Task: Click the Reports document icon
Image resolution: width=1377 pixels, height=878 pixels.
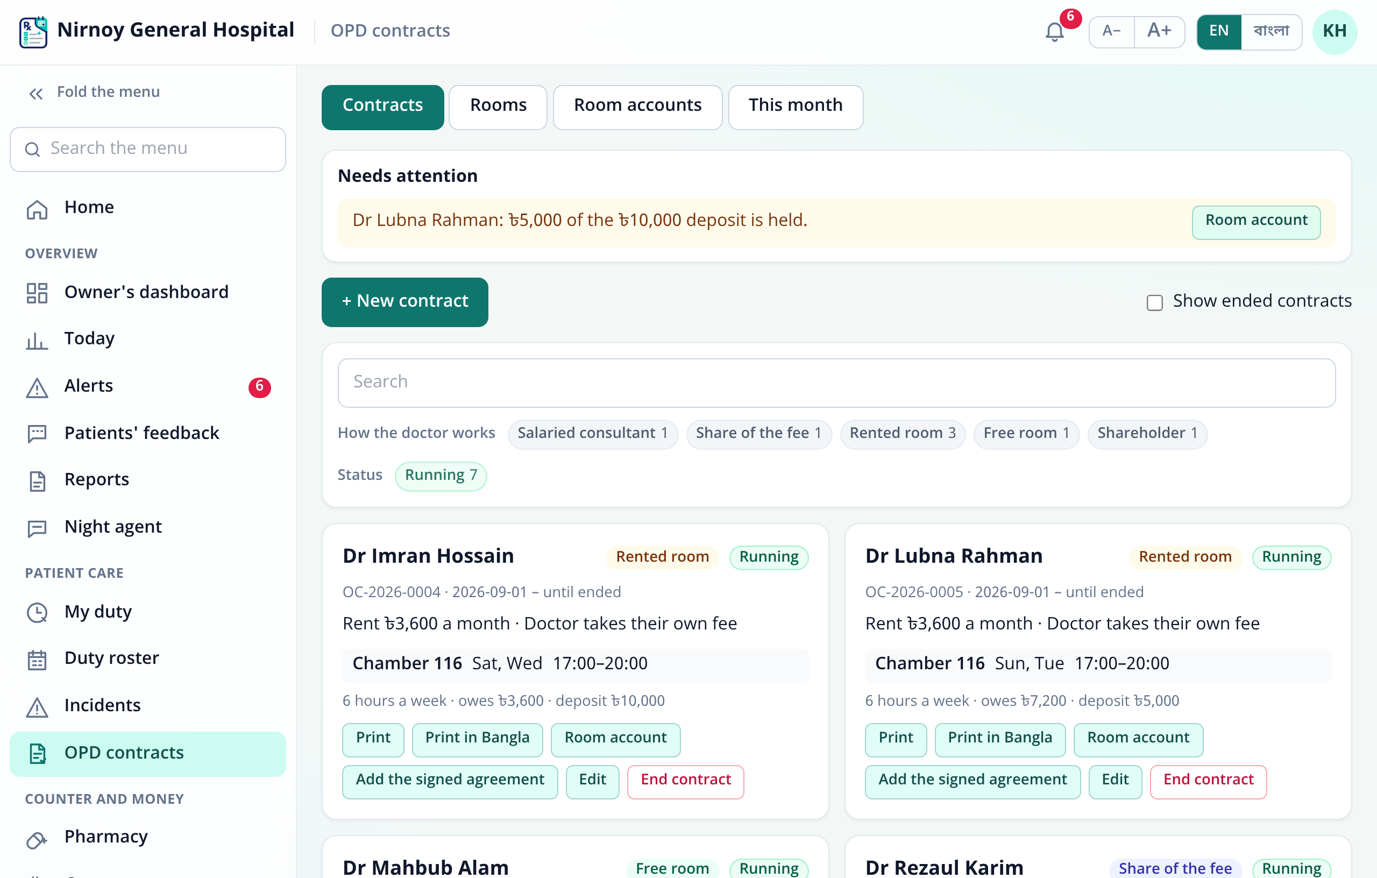Action: click(37, 480)
